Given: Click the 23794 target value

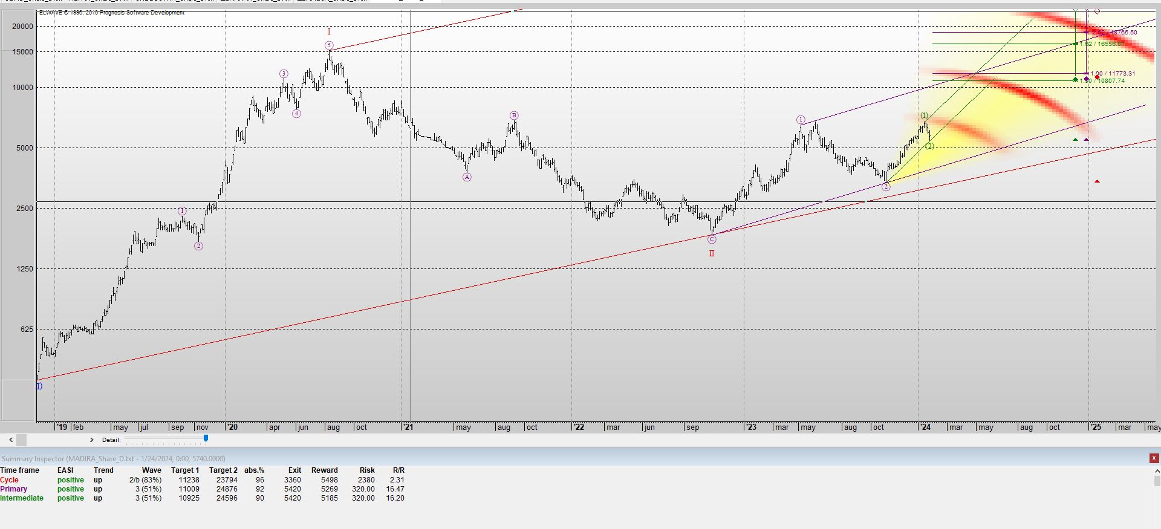Looking at the screenshot, I should tap(227, 480).
